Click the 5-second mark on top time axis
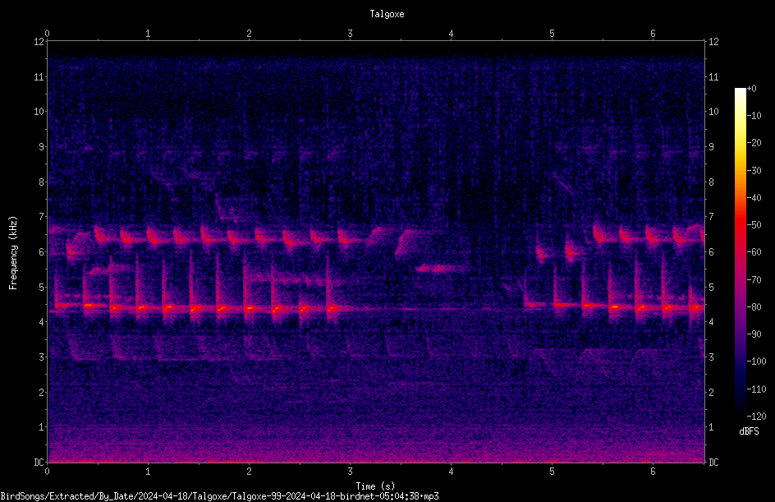Screen dimensions: 775x502 click(x=552, y=34)
